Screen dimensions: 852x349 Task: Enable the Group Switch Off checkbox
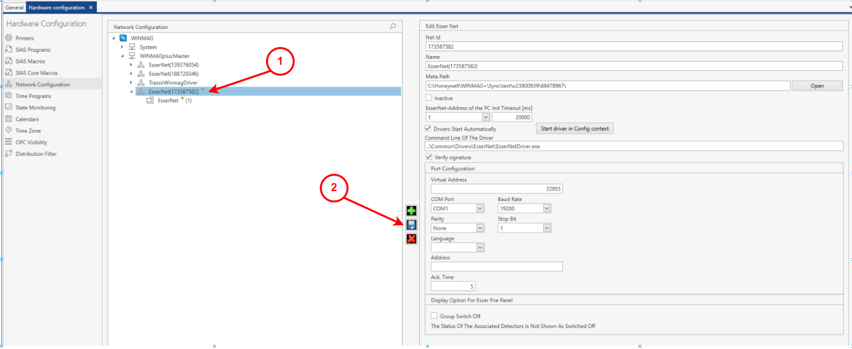pyautogui.click(x=434, y=316)
